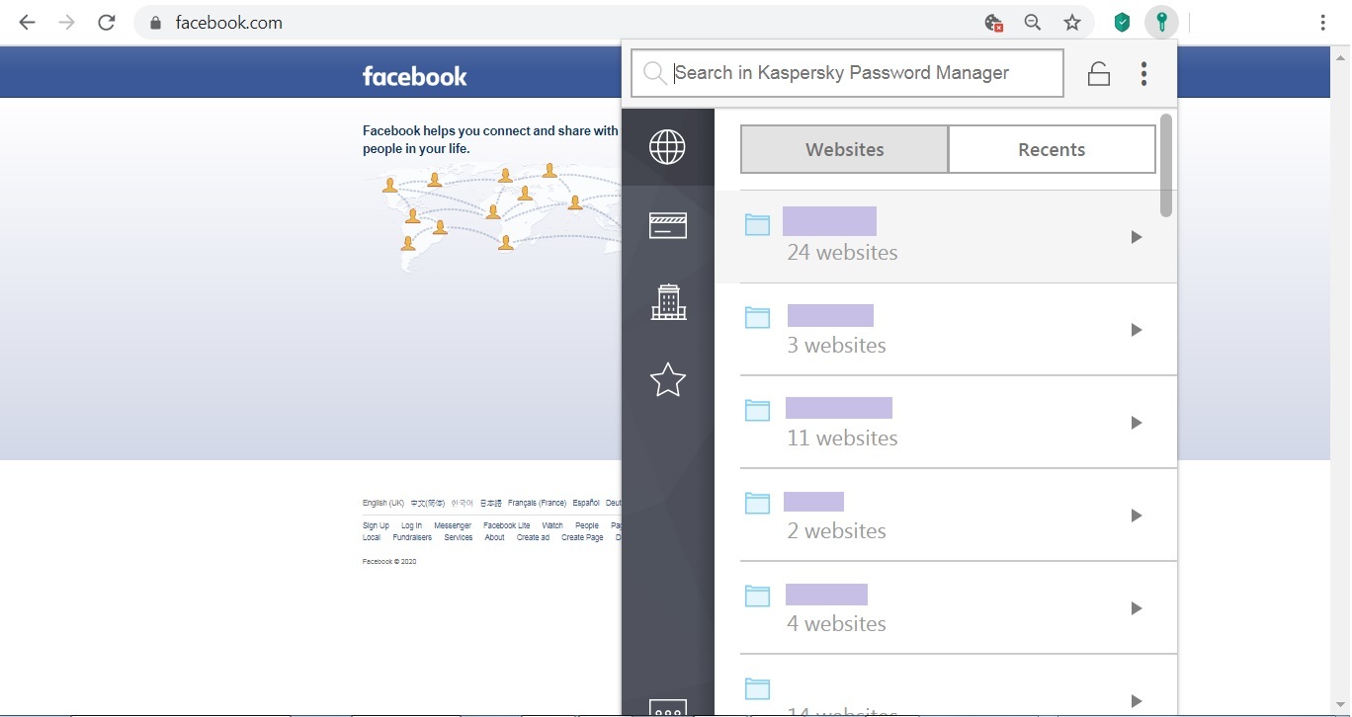Open the About footer link
The height and width of the screenshot is (717, 1352).
(495, 537)
